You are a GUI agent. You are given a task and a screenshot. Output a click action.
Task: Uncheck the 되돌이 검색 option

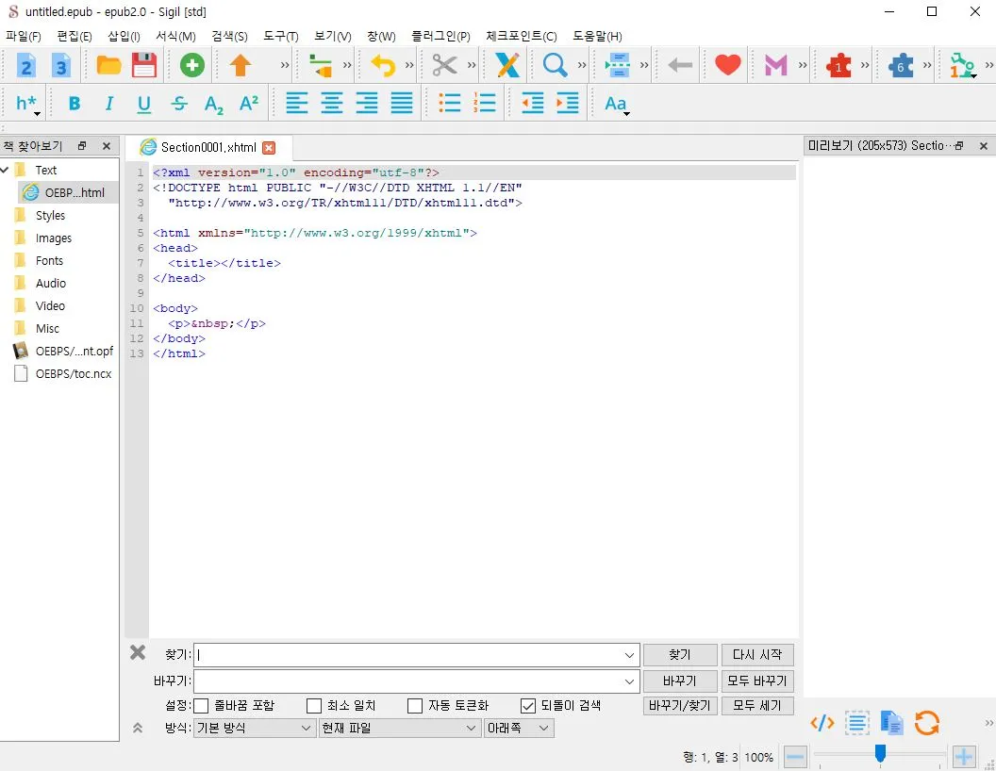click(528, 705)
